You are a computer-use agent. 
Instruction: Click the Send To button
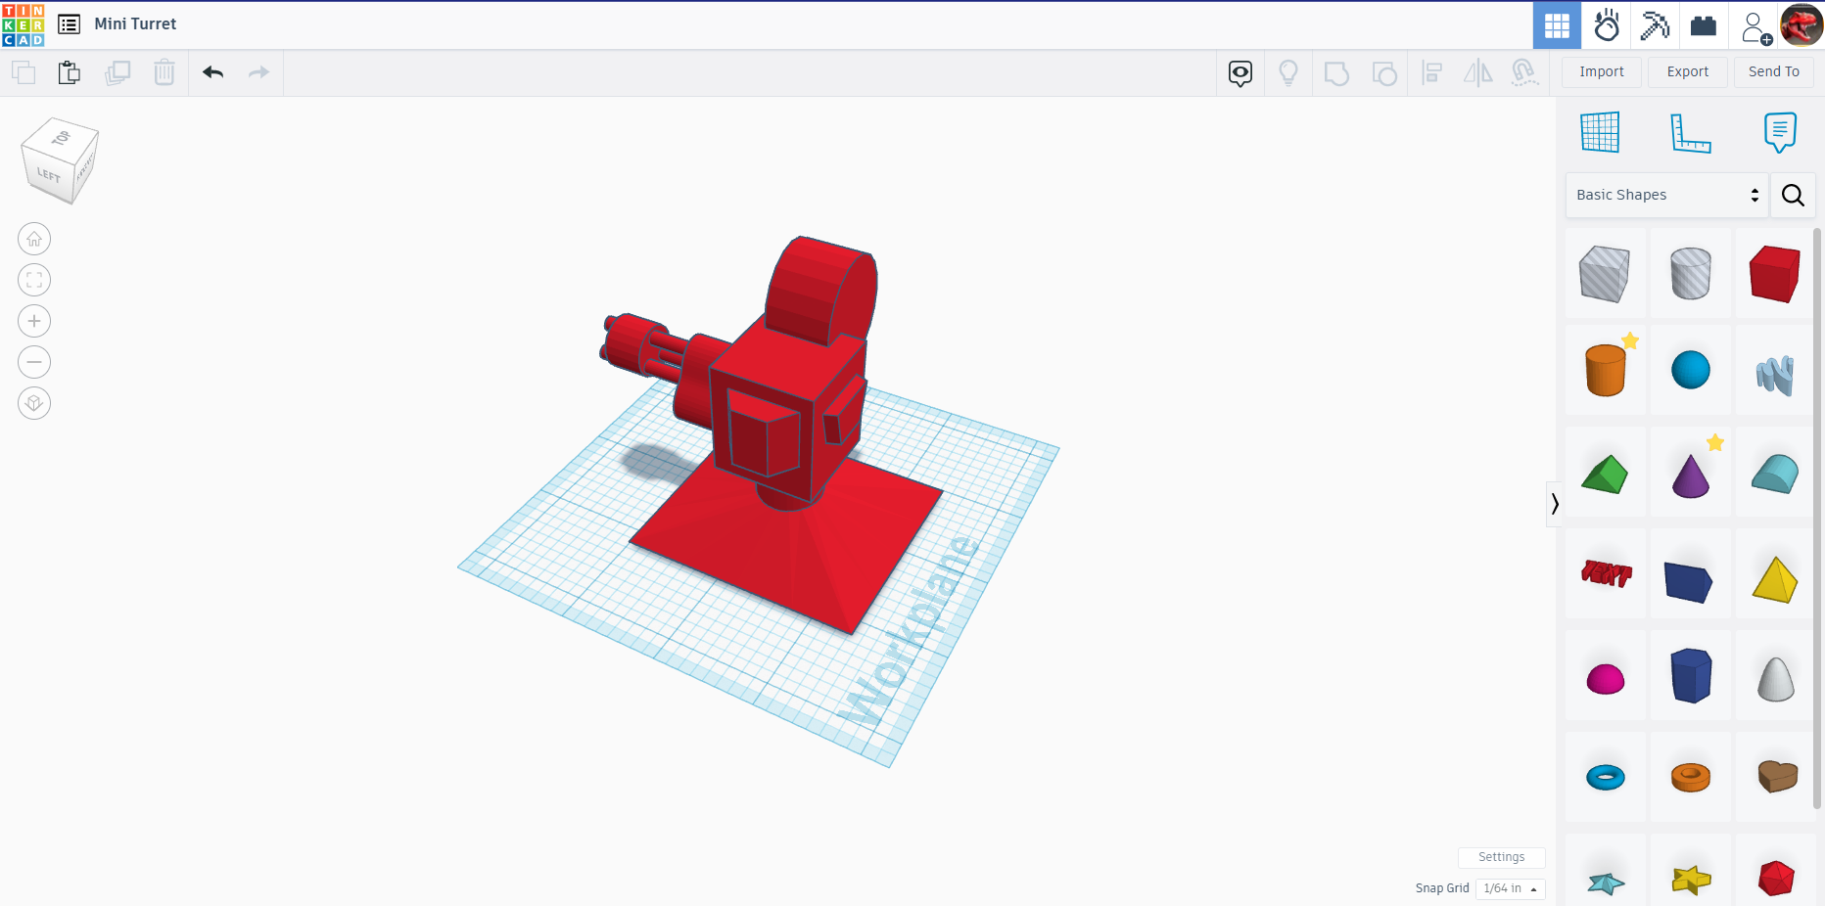(1773, 71)
